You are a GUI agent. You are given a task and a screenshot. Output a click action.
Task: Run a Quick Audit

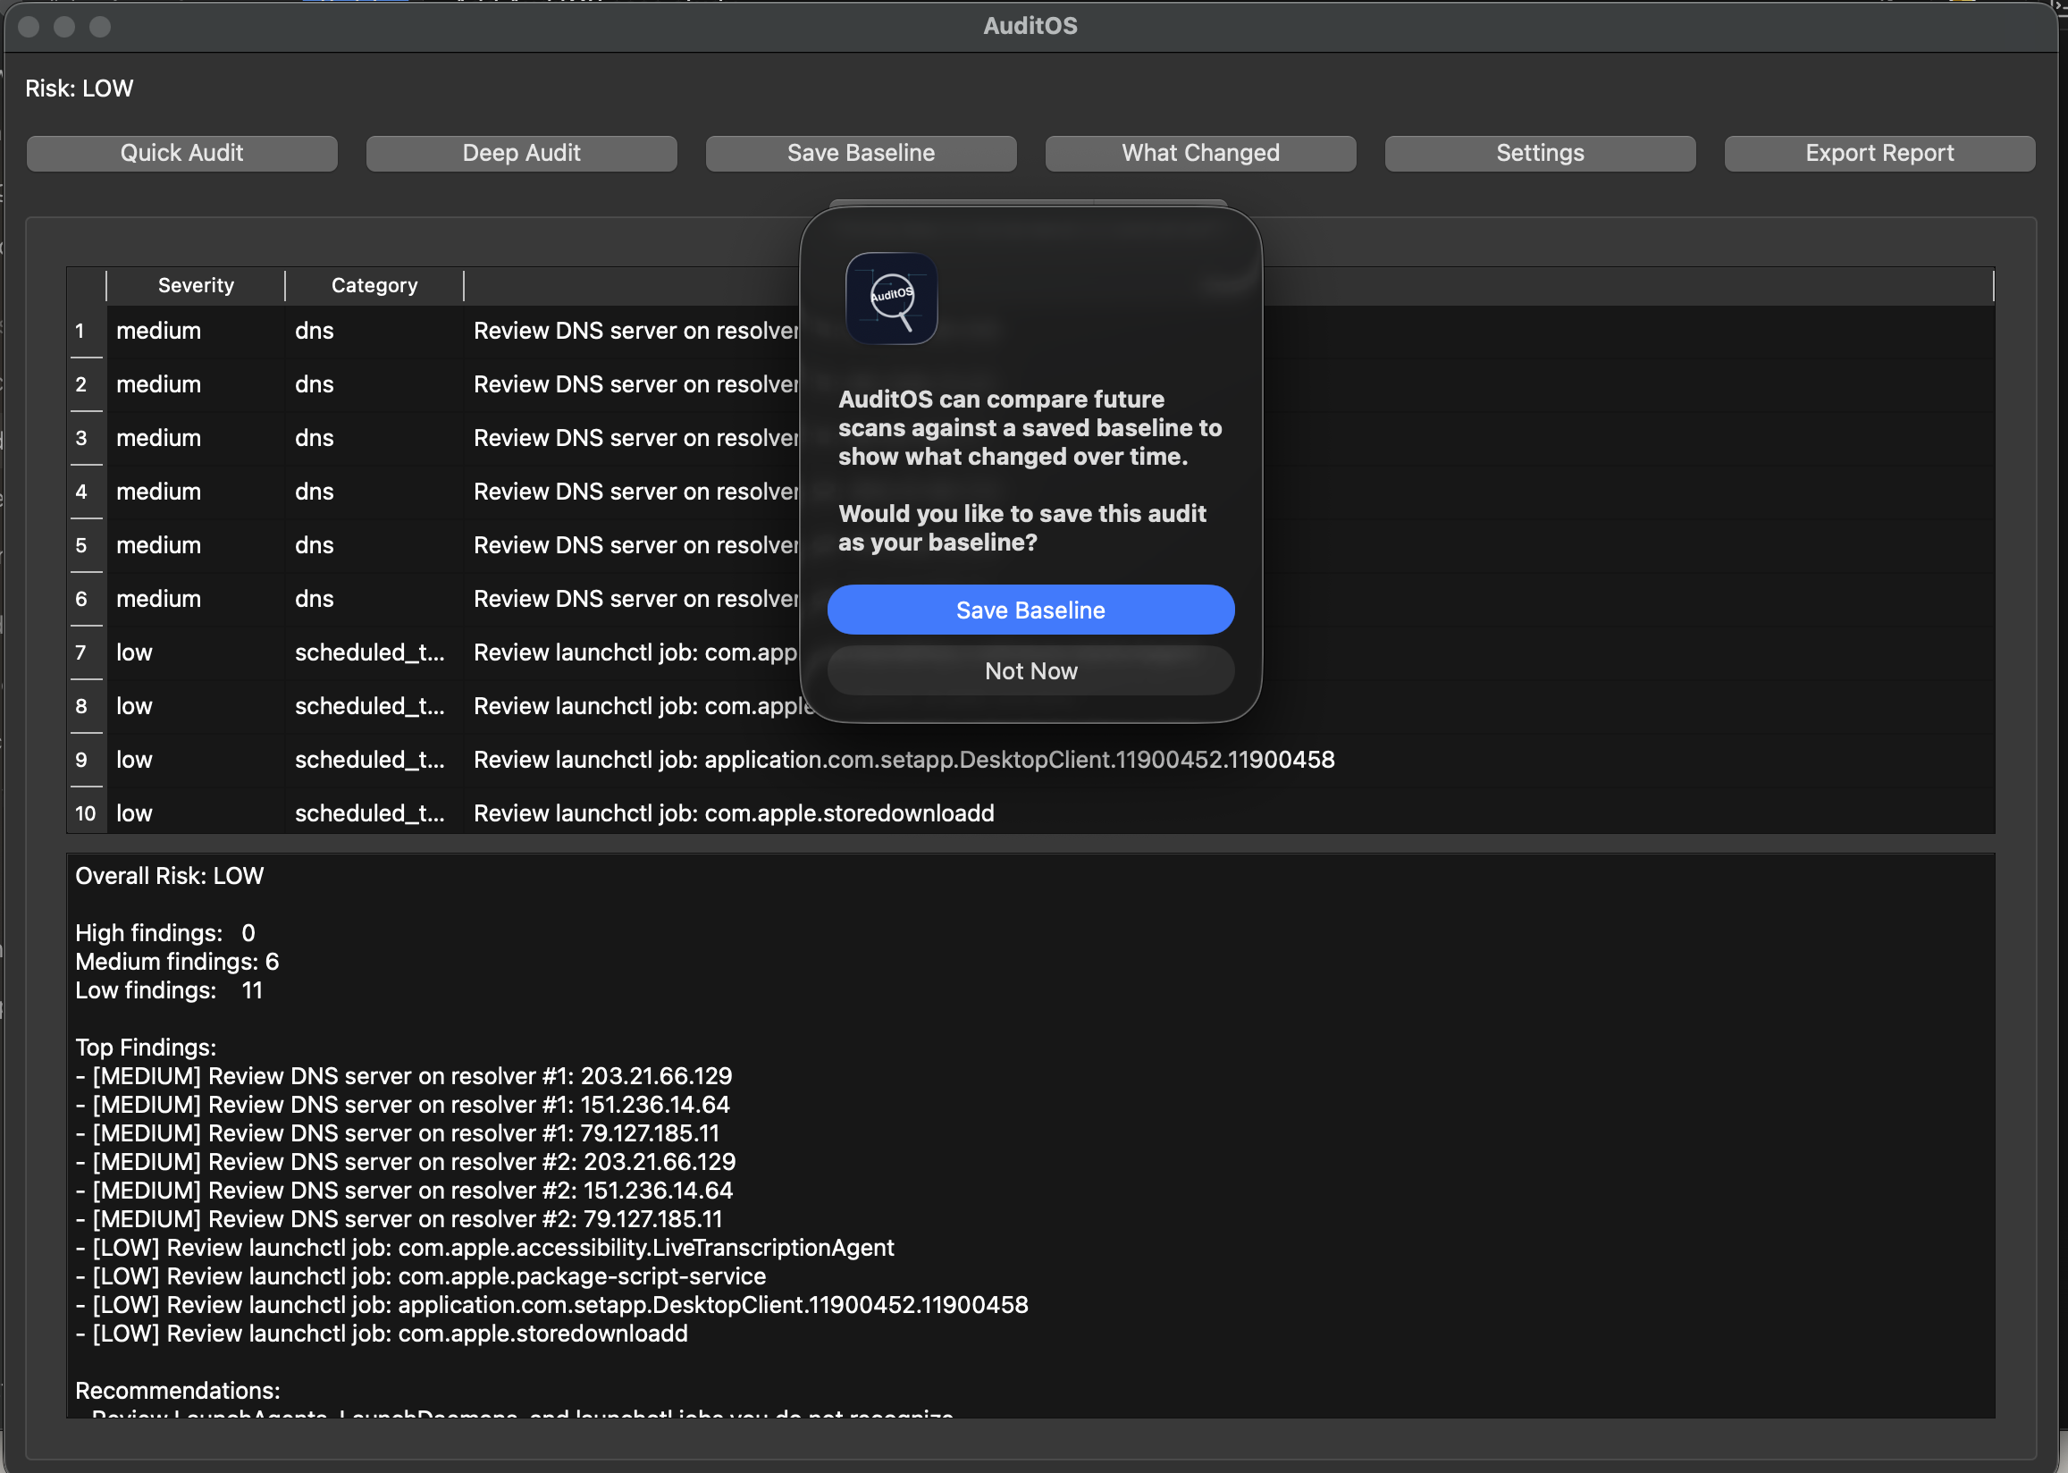pyautogui.click(x=182, y=152)
